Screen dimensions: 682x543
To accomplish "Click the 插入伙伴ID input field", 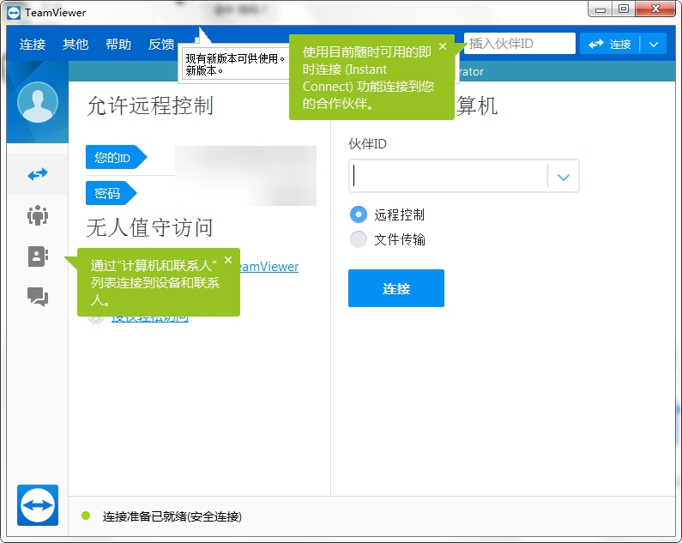I will [x=519, y=44].
